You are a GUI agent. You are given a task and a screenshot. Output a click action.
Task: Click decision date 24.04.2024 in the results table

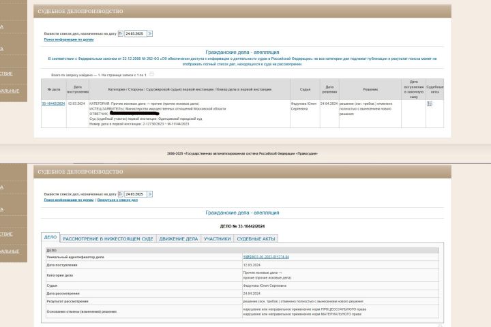pyautogui.click(x=329, y=104)
